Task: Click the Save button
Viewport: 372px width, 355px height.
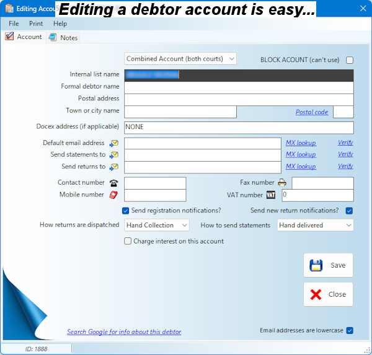Action: pyautogui.click(x=329, y=265)
